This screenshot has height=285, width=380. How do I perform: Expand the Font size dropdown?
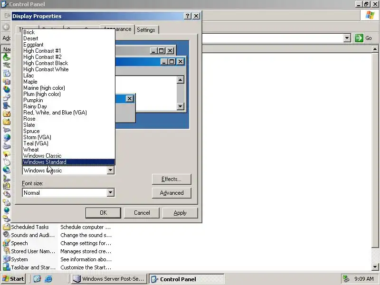point(110,193)
